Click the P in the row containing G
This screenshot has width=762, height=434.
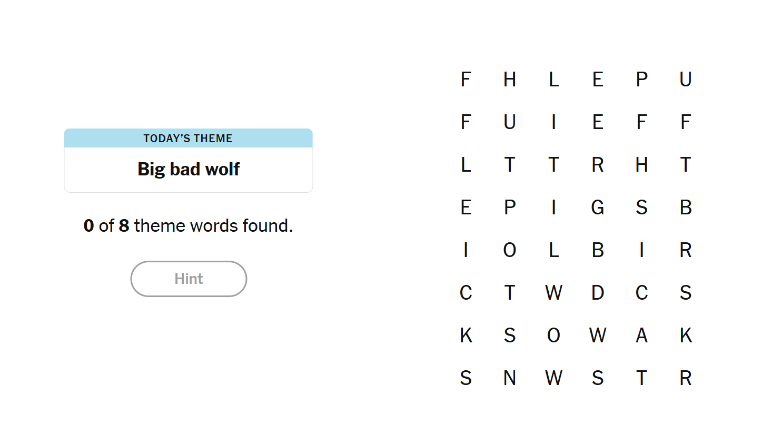tap(509, 208)
